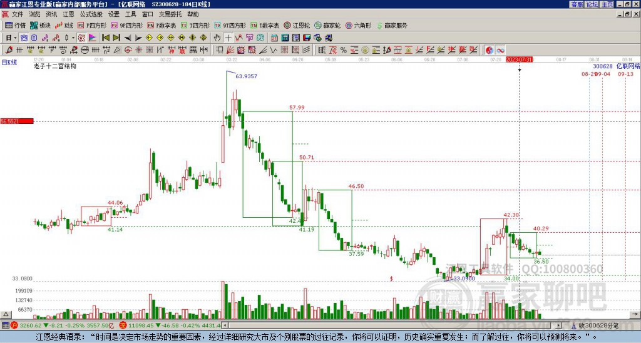Step chart left with black left arrow
This screenshot has height=343, width=641.
click(x=128, y=38)
